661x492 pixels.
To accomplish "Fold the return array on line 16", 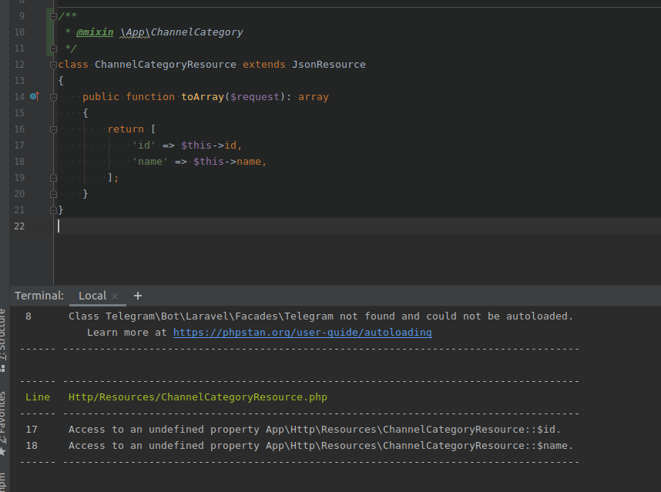I will click(53, 130).
